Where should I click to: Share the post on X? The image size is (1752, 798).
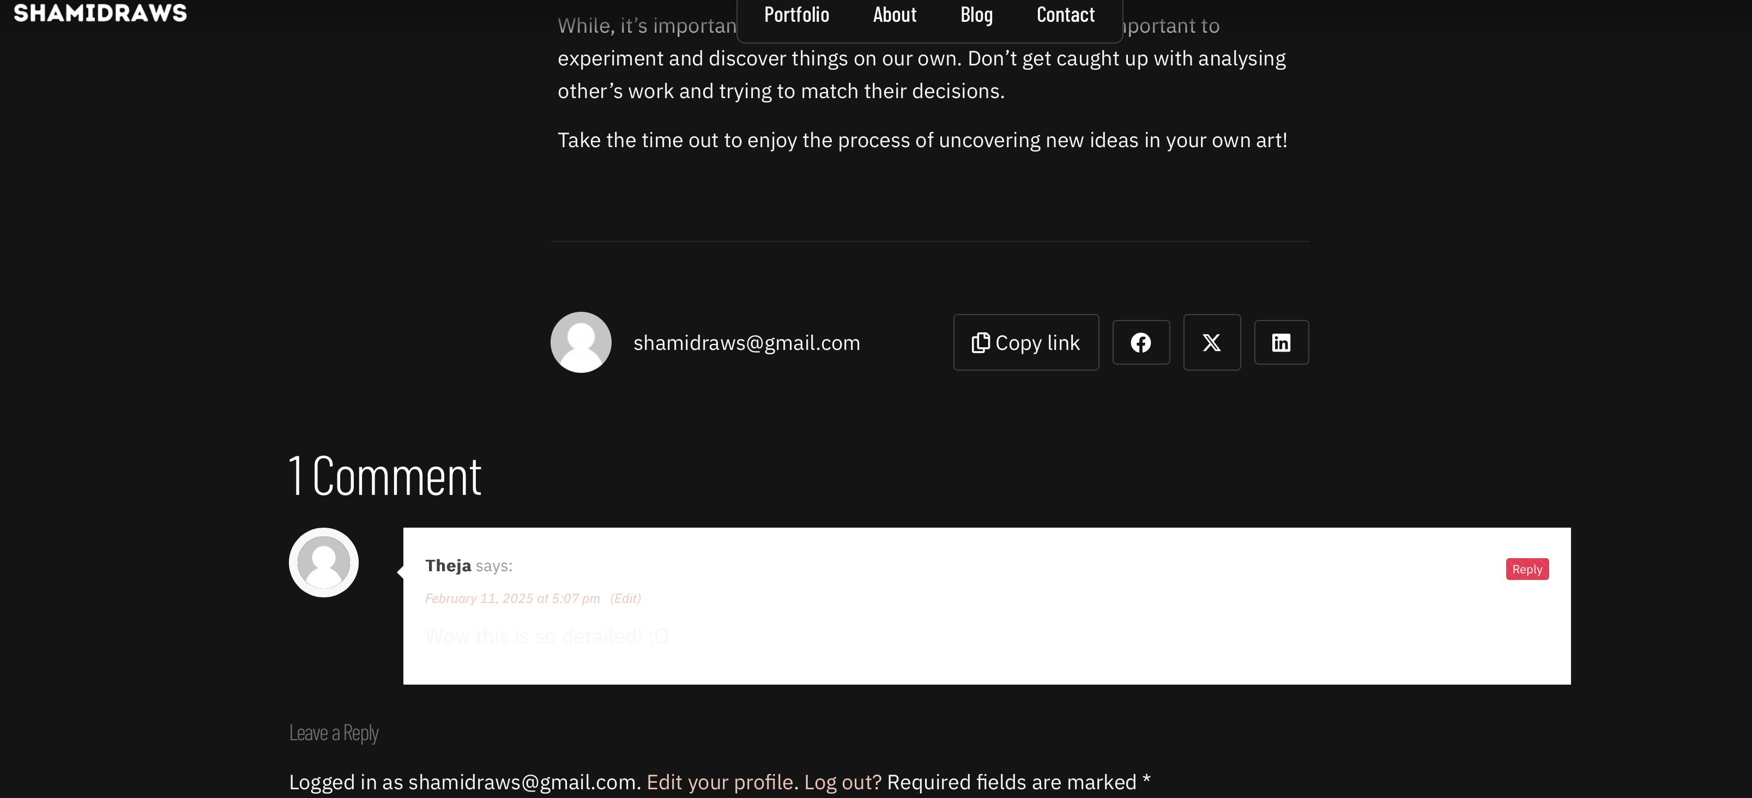pyautogui.click(x=1211, y=342)
